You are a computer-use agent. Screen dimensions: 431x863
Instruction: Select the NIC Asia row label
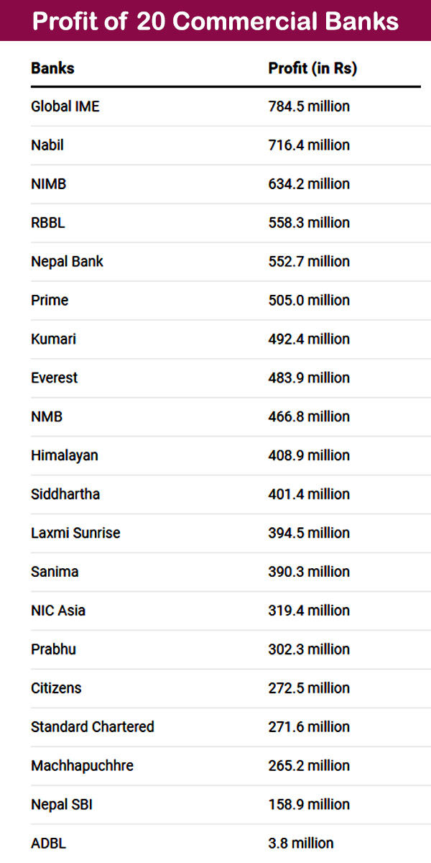(58, 611)
